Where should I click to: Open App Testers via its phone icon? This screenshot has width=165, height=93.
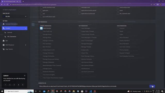(x=4, y=49)
